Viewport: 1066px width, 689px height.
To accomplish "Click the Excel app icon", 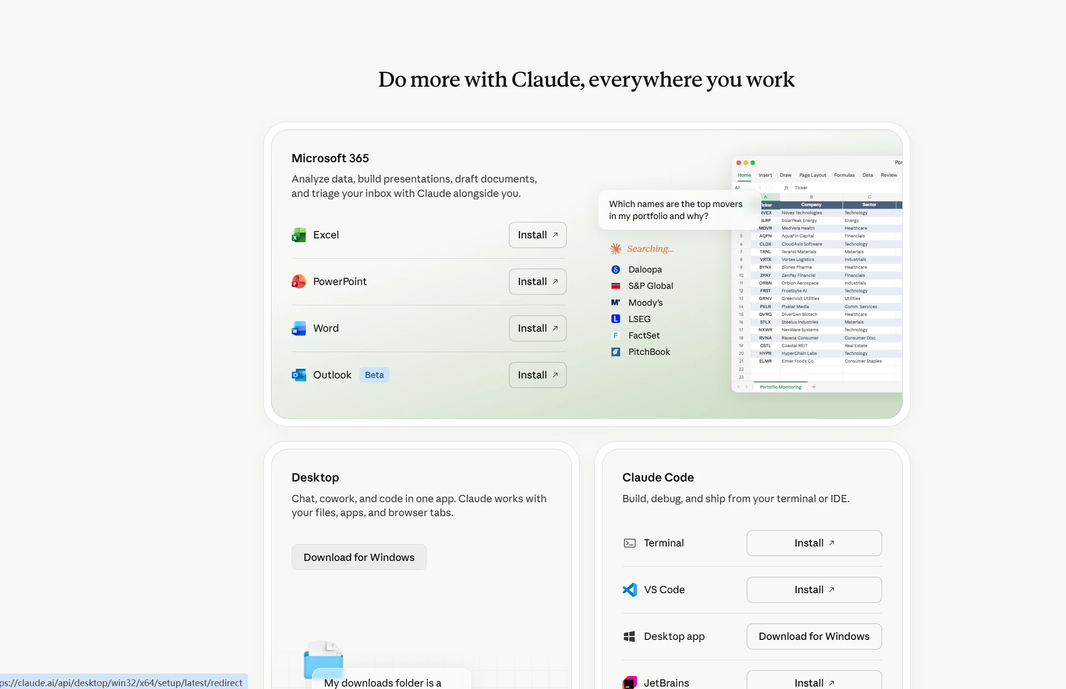I will coord(299,235).
